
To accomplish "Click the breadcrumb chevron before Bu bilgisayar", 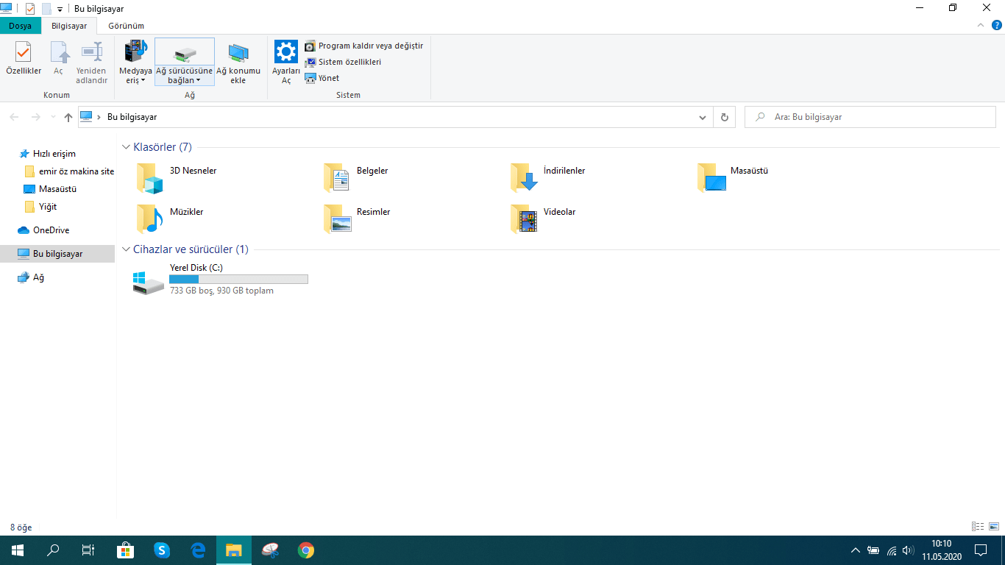I will 99,117.
